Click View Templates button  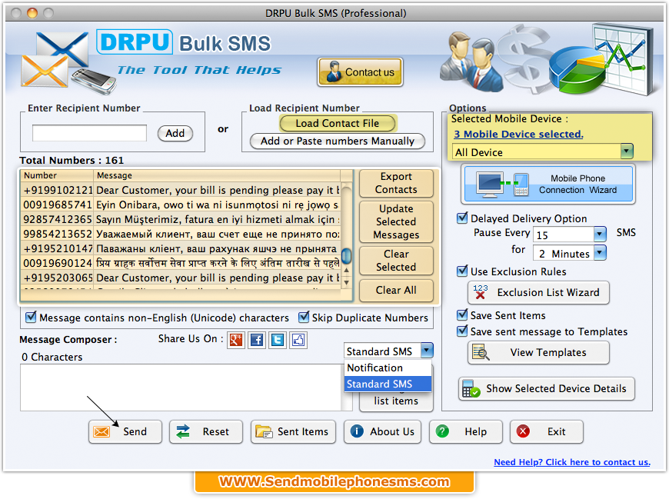click(x=538, y=353)
